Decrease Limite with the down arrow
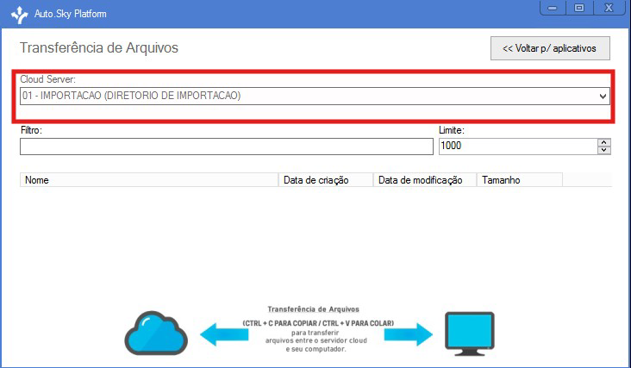The height and width of the screenshot is (368, 631). click(x=604, y=151)
